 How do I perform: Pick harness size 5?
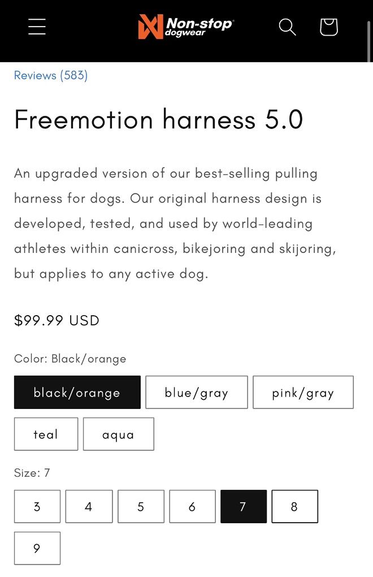tap(141, 506)
